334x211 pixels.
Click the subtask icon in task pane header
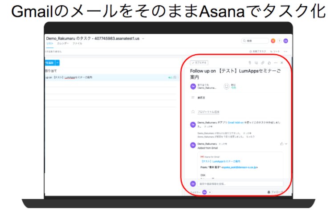tap(256, 63)
